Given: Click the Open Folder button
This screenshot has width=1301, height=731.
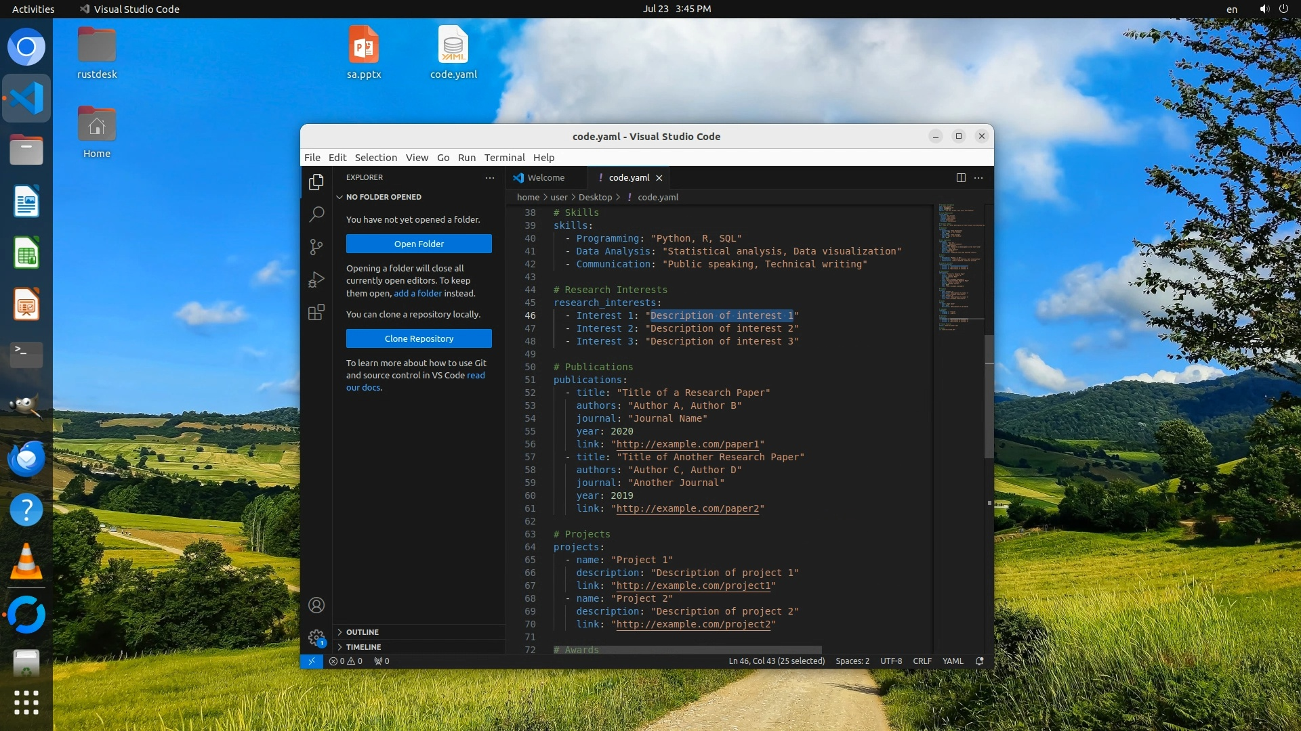Looking at the screenshot, I should click(x=419, y=244).
